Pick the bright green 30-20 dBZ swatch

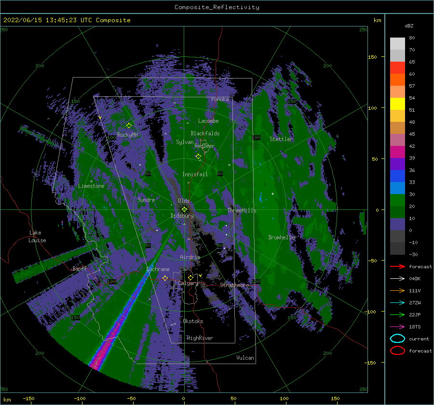pyautogui.click(x=397, y=200)
